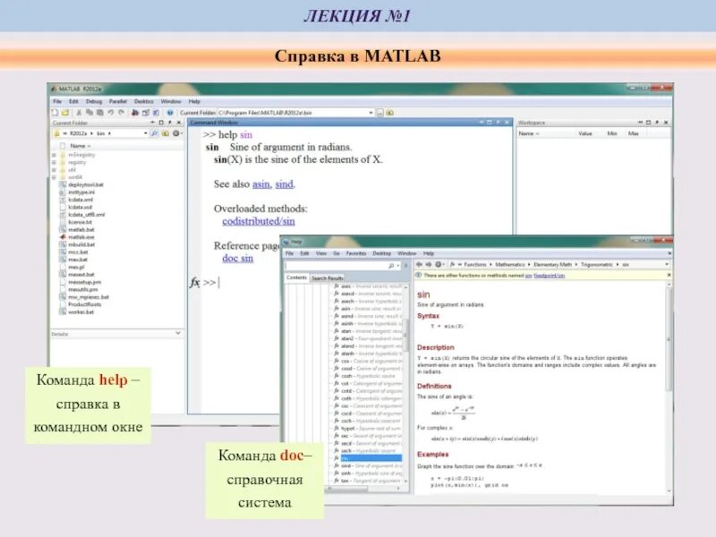Viewport: 716px width, 537px height.
Task: Close Current Folder panel with its x
Action: click(x=179, y=123)
